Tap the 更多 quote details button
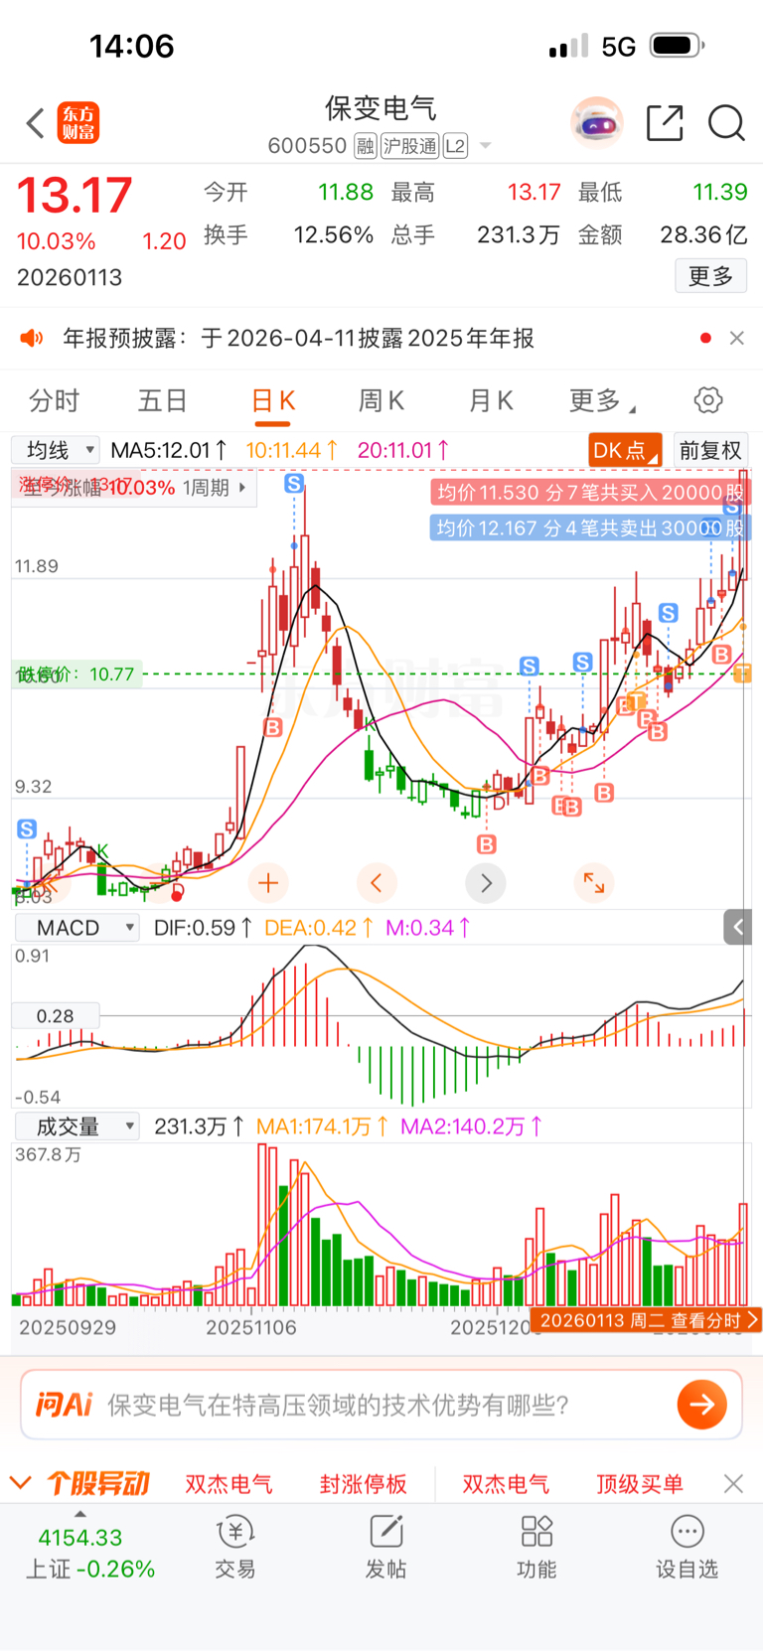763x1651 pixels. (711, 276)
